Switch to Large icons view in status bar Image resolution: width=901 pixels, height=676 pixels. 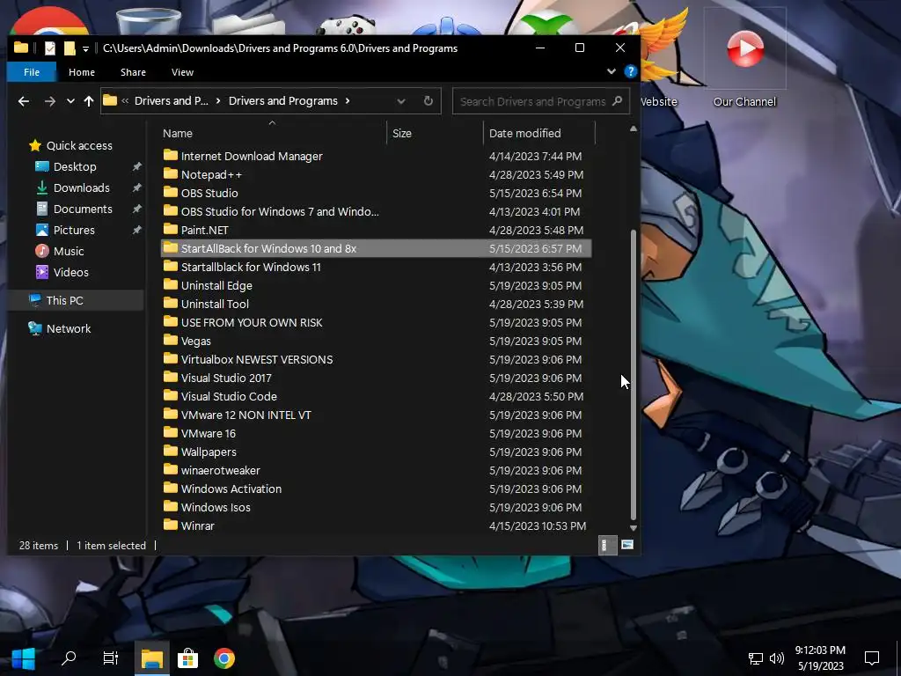[627, 545]
